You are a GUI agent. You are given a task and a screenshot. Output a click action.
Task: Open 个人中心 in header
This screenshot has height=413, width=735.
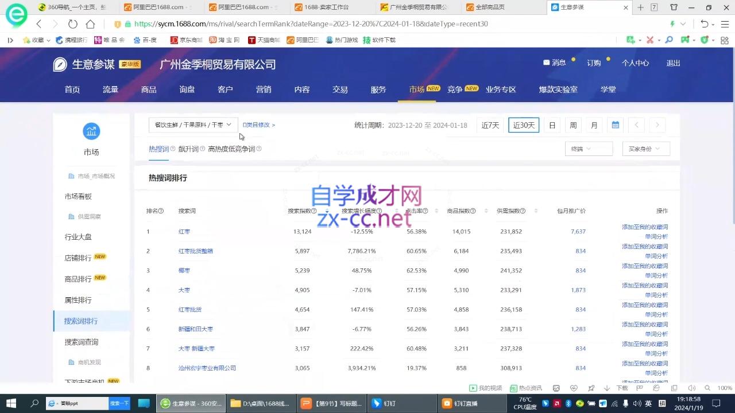tap(635, 63)
